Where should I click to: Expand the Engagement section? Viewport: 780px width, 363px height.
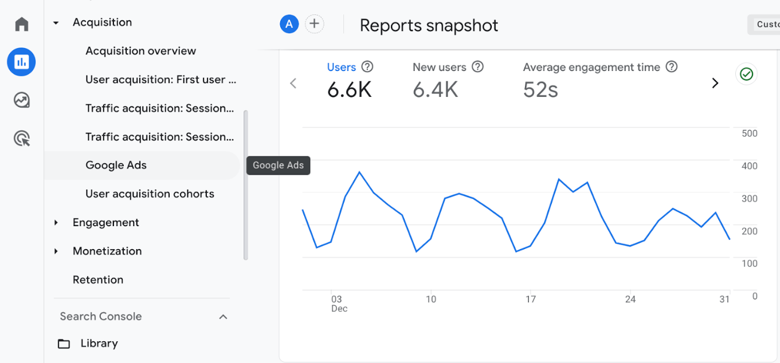tap(56, 223)
